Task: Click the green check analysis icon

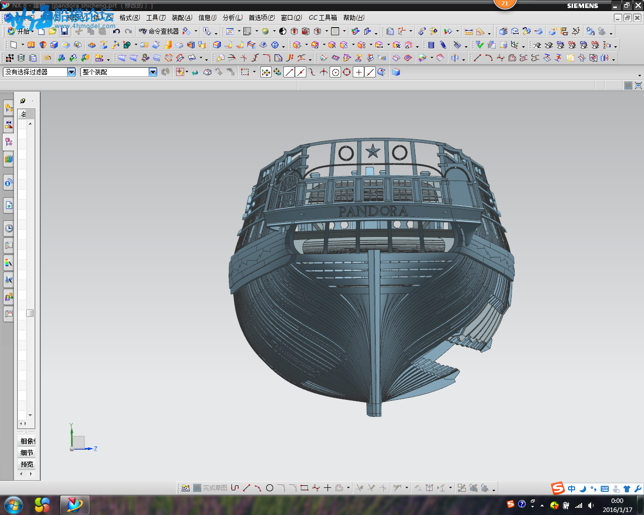Action: point(479,45)
